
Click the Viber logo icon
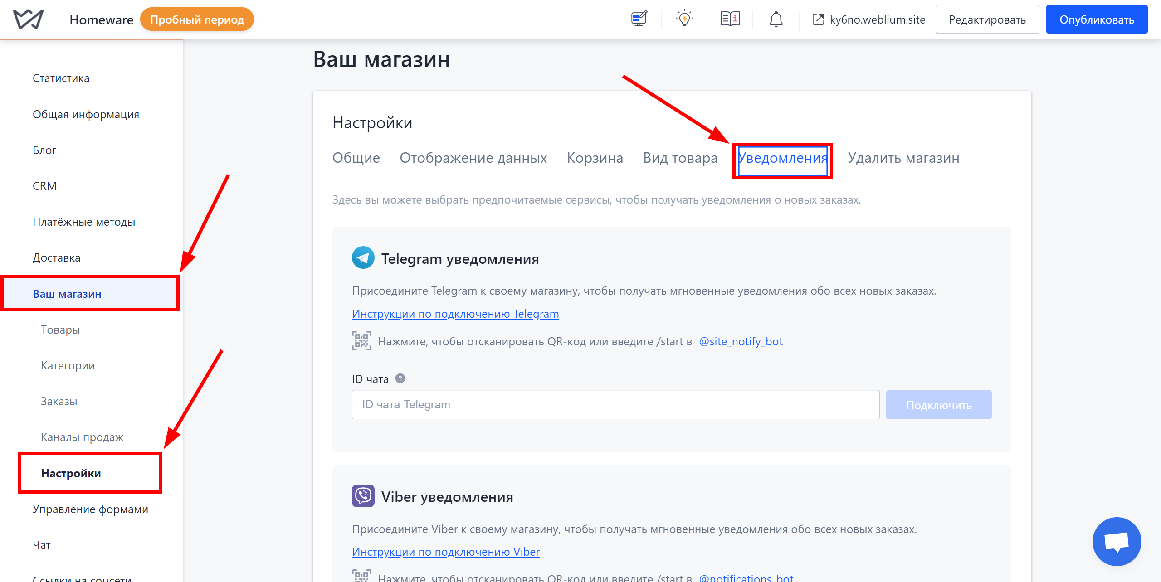click(363, 496)
